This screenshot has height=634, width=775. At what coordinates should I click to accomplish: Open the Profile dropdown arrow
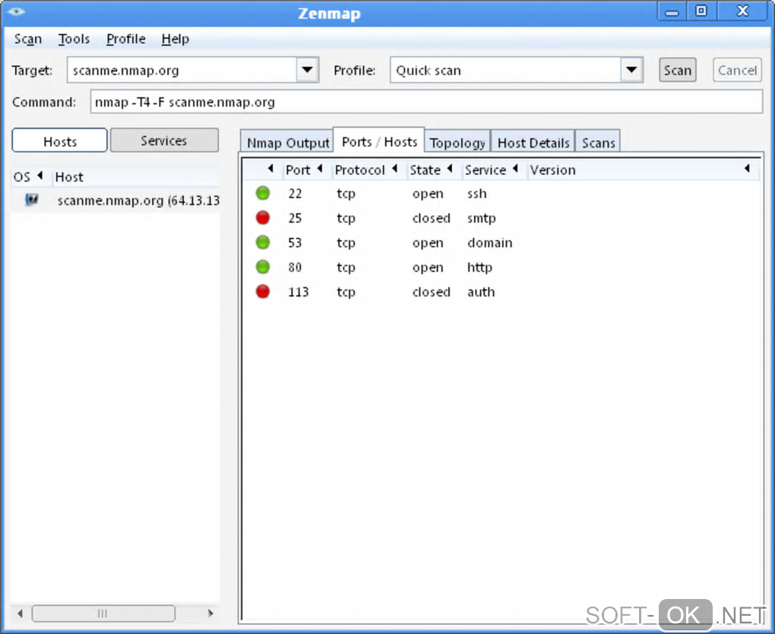click(631, 70)
